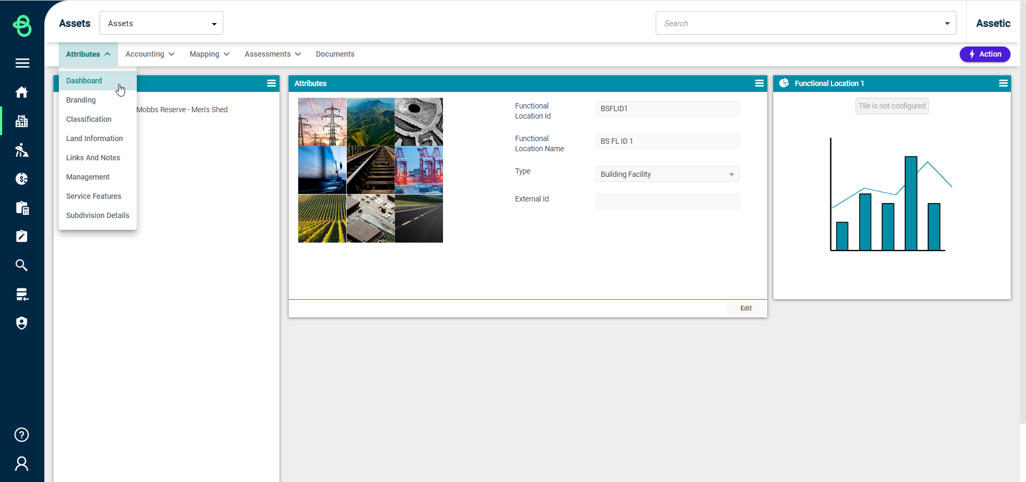
Task: Click the page vertical scrollbar
Action: pos(1023,214)
